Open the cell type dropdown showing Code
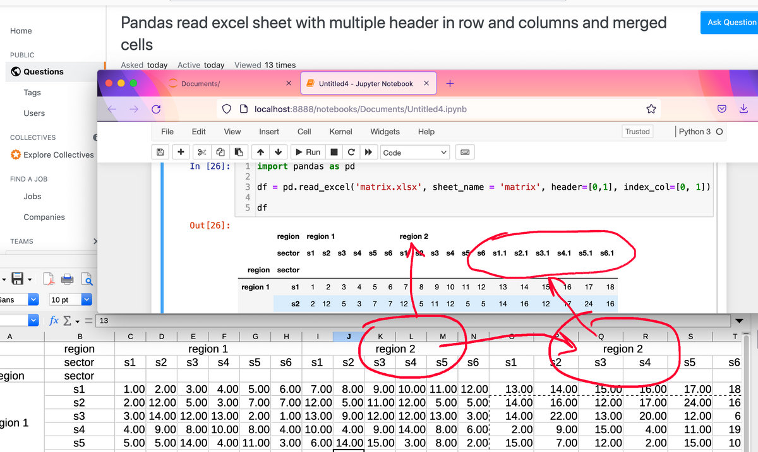Image resolution: width=758 pixels, height=452 pixels. tap(415, 152)
